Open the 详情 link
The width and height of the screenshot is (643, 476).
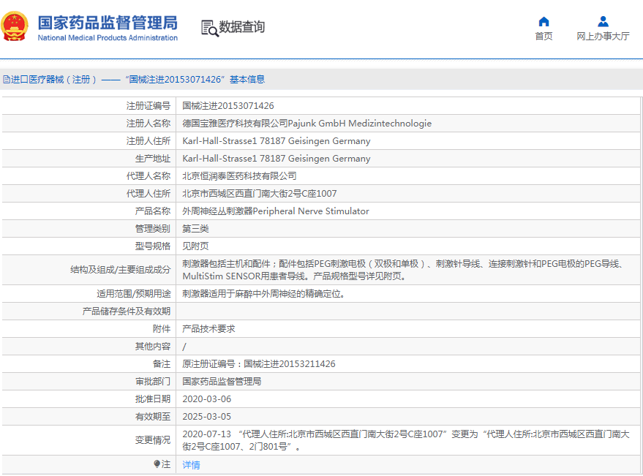191,465
